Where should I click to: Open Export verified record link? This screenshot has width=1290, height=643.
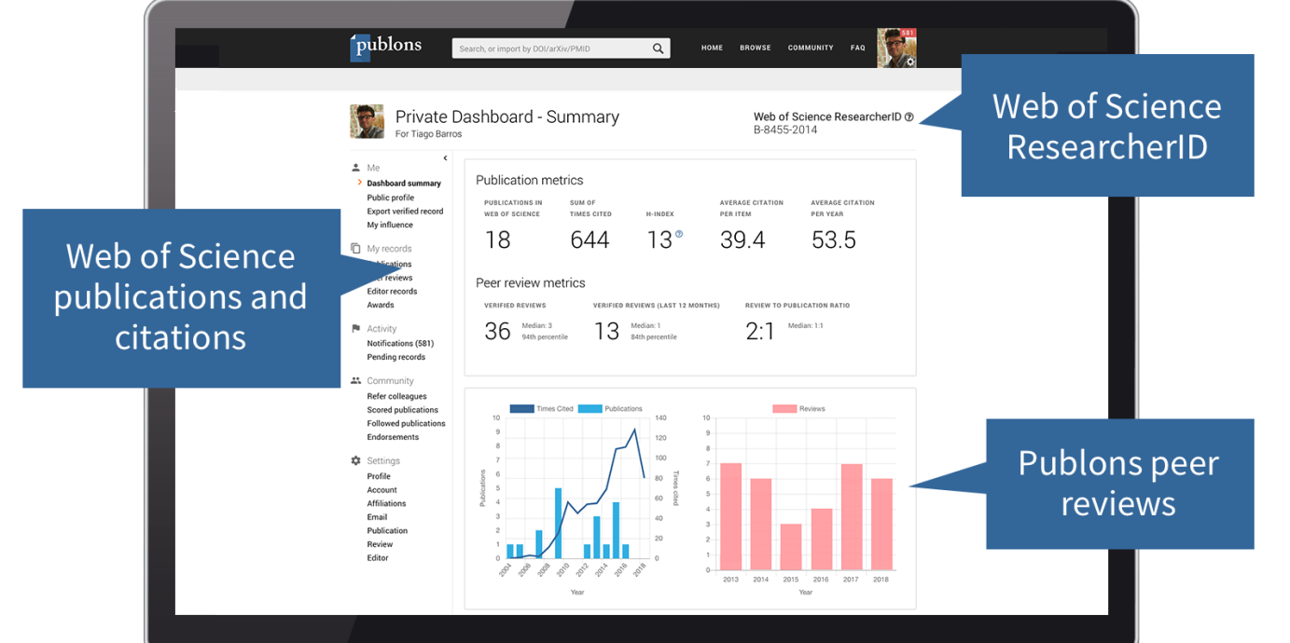pyautogui.click(x=405, y=212)
